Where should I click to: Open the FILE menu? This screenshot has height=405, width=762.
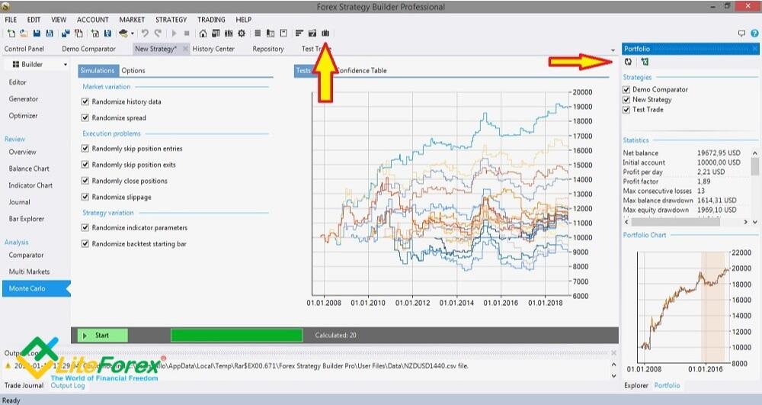(x=11, y=19)
